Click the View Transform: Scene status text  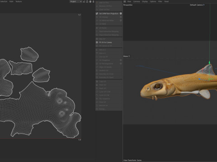(x=132, y=160)
